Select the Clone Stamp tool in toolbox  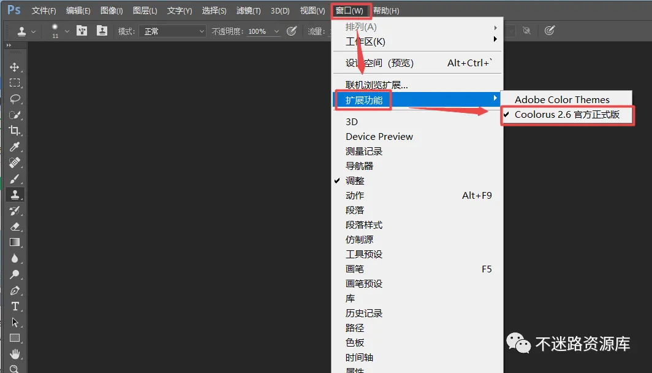15,194
